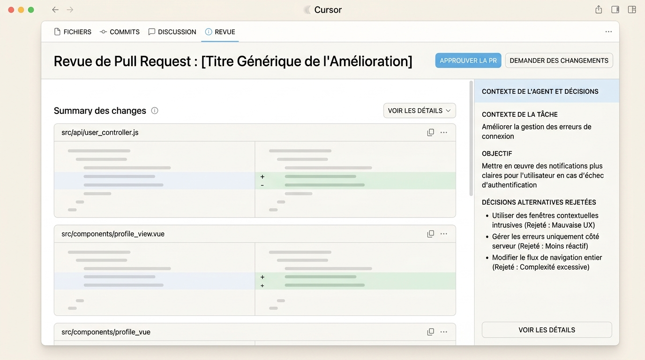Viewport: 645px width, 360px height.
Task: Expand the VOIR LES DÉTAILS dropdown
Action: point(420,111)
